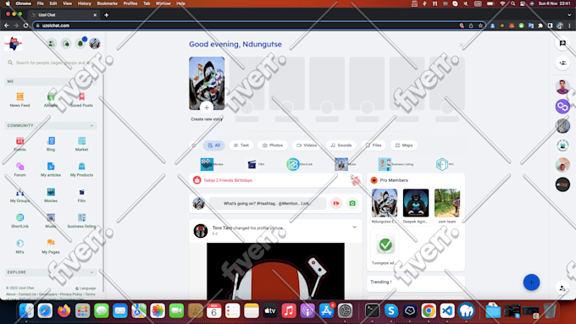The height and width of the screenshot is (324, 576).
Task: Open the Chrome Extensions puzzle icon
Action: (540, 25)
